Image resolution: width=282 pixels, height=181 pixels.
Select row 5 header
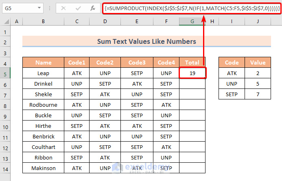coord(5,73)
